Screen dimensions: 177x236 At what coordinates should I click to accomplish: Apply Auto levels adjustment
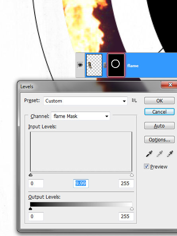(159, 126)
